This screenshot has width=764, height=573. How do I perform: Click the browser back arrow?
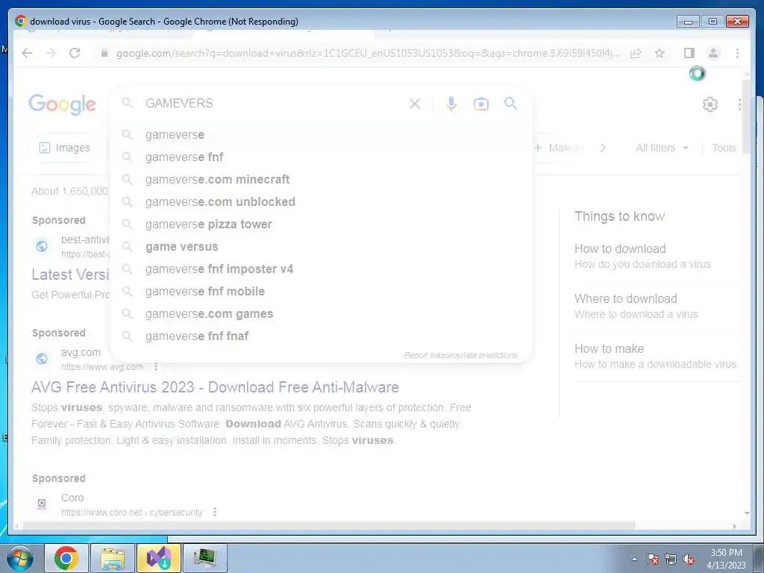(x=28, y=53)
